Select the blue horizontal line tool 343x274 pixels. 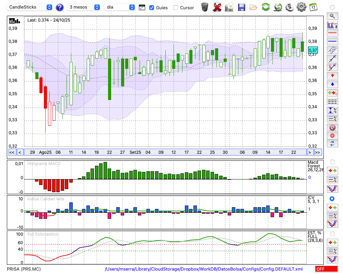[x=332, y=41]
